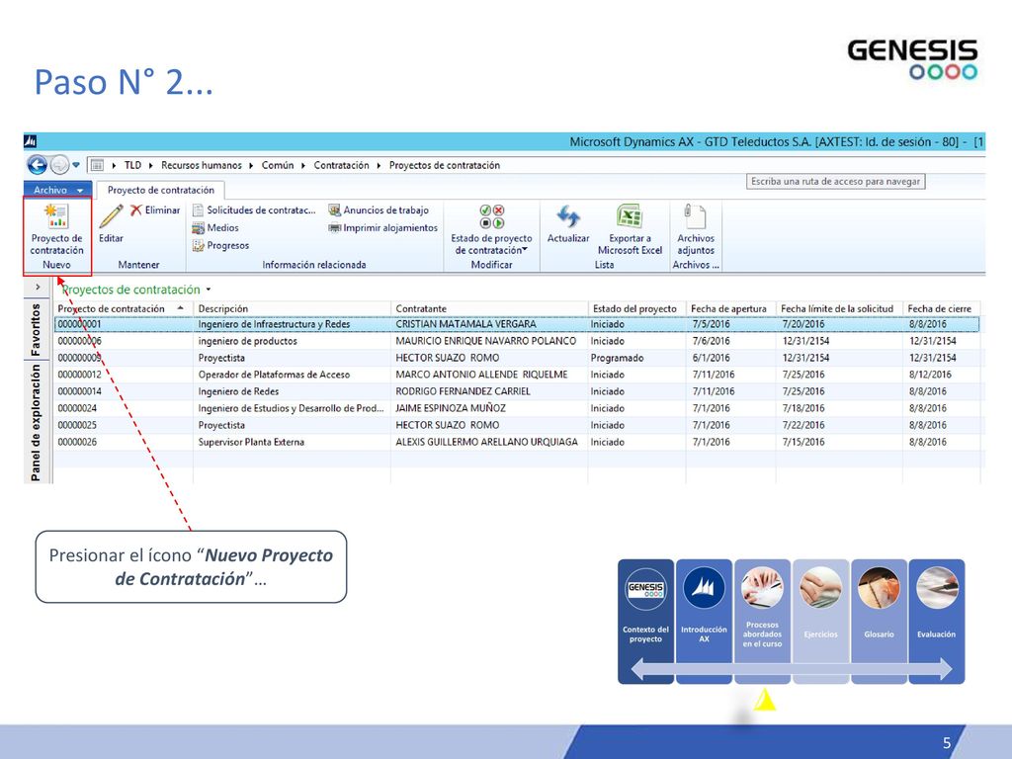Open Introducción AX slide section
Viewport: 1012px width, 759px height.
[704, 621]
